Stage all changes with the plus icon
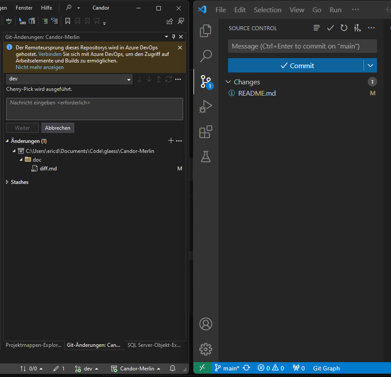 [171, 141]
